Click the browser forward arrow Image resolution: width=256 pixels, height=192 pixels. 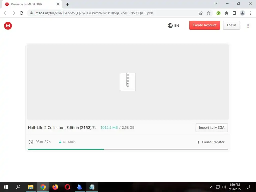(x=13, y=13)
